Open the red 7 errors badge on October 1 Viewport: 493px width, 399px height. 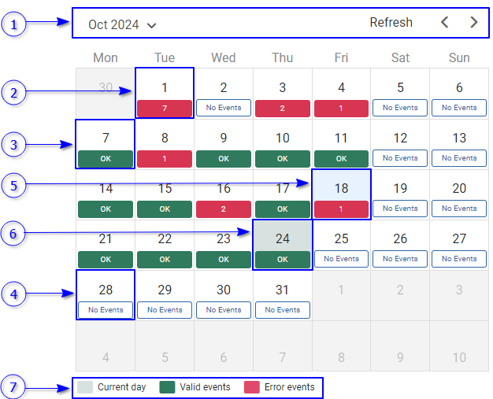pos(165,108)
